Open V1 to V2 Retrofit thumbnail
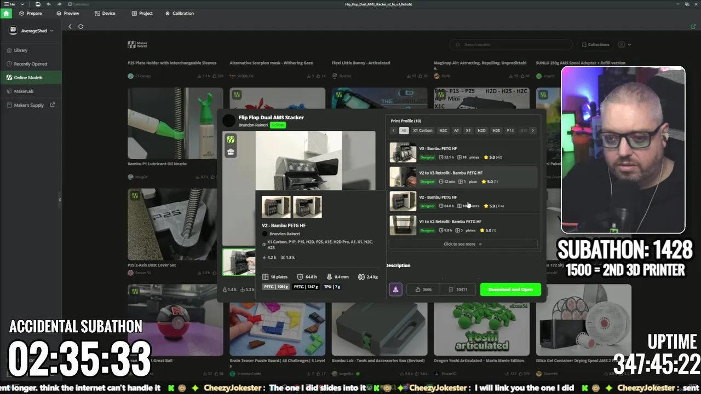This screenshot has width=701, height=394. (x=403, y=225)
